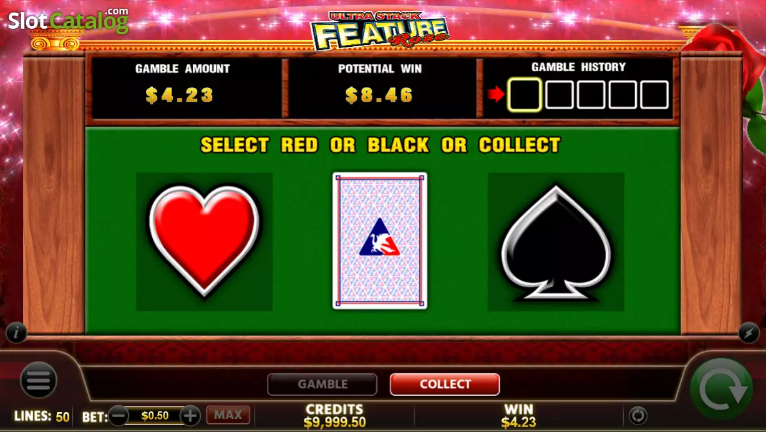This screenshot has height=432, width=766.
Task: Click the red COLLECT button
Action: [445, 385]
